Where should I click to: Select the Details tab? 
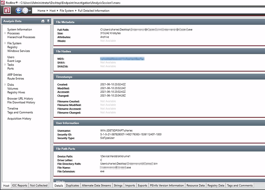[x=59, y=185]
